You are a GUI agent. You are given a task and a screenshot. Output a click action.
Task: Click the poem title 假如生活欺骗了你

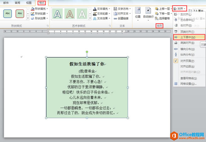coord(87,64)
